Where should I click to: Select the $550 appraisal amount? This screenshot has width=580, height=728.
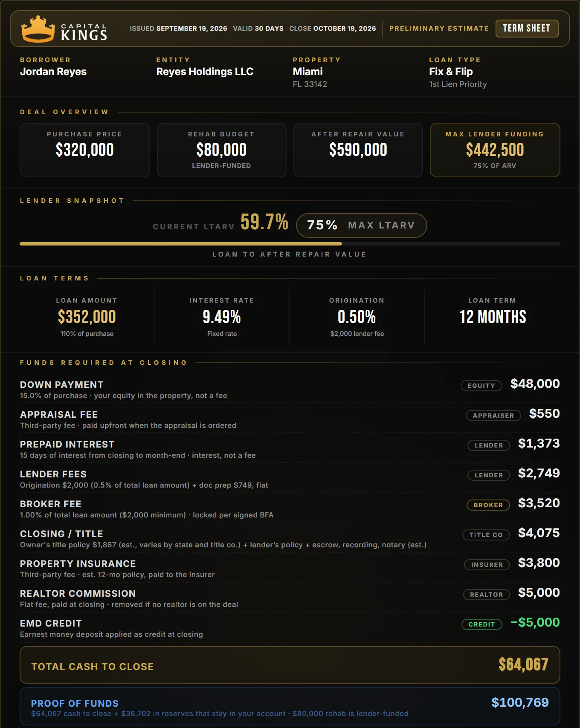point(545,414)
